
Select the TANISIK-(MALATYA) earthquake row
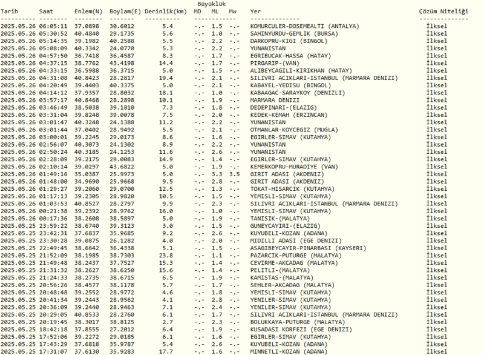(x=280, y=218)
